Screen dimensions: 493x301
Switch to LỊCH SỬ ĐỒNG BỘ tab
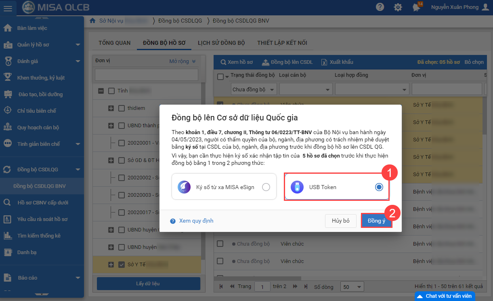[221, 43]
